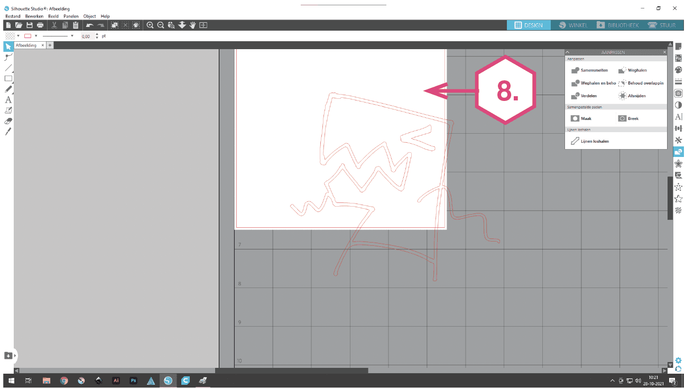Viewport: 685px width, 389px height.
Task: Undo the last action
Action: click(x=89, y=25)
